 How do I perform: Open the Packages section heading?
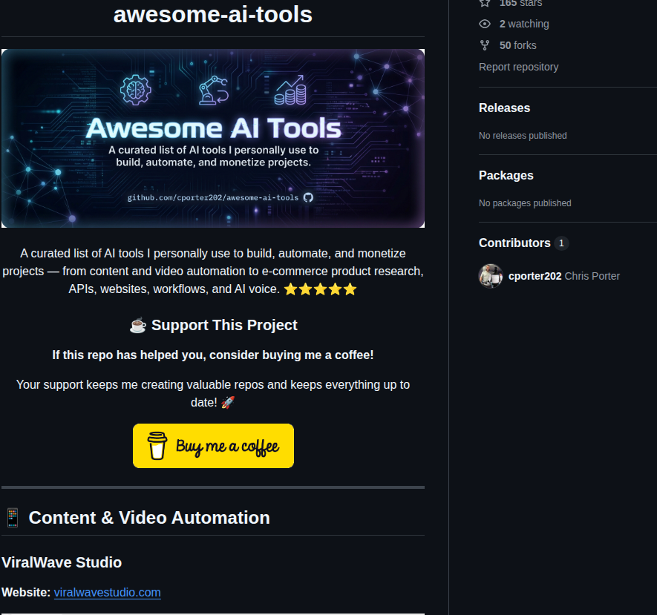(x=506, y=175)
